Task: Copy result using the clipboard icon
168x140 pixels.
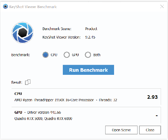Action: 28,82
